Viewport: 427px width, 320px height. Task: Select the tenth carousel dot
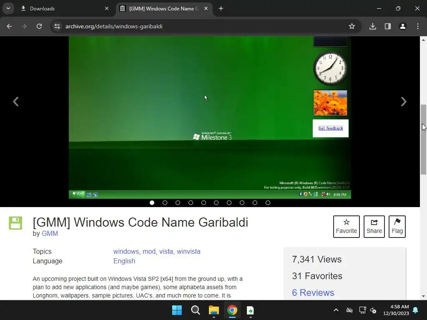pos(268,203)
